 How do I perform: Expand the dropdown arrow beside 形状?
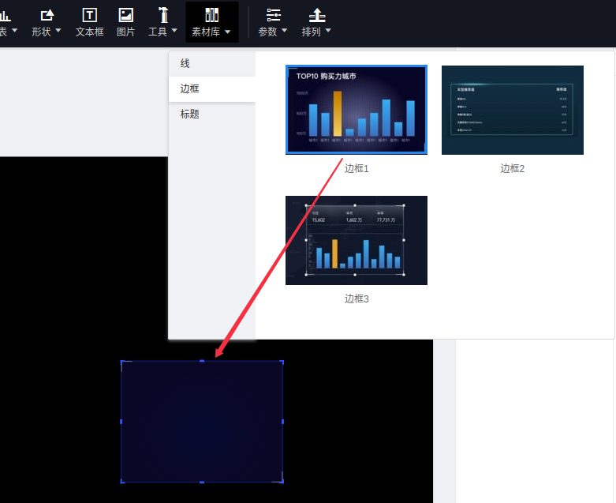[x=58, y=32]
